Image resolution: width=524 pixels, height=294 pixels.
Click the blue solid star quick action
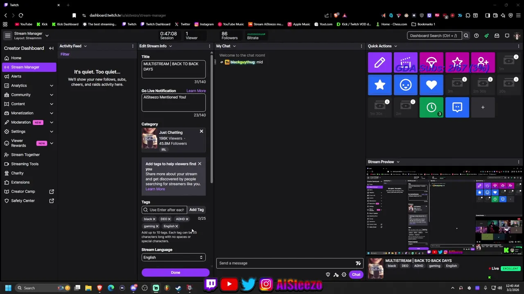(x=379, y=85)
